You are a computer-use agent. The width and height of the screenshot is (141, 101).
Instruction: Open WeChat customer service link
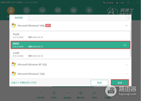(108, 3)
